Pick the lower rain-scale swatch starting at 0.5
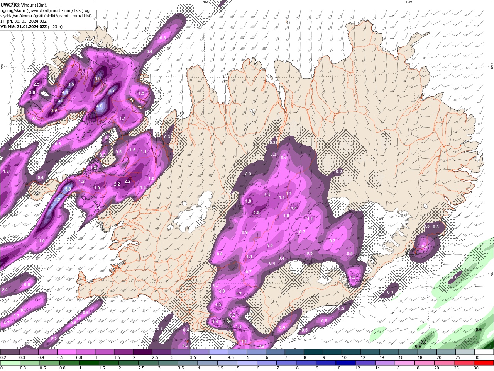 [49, 363]
